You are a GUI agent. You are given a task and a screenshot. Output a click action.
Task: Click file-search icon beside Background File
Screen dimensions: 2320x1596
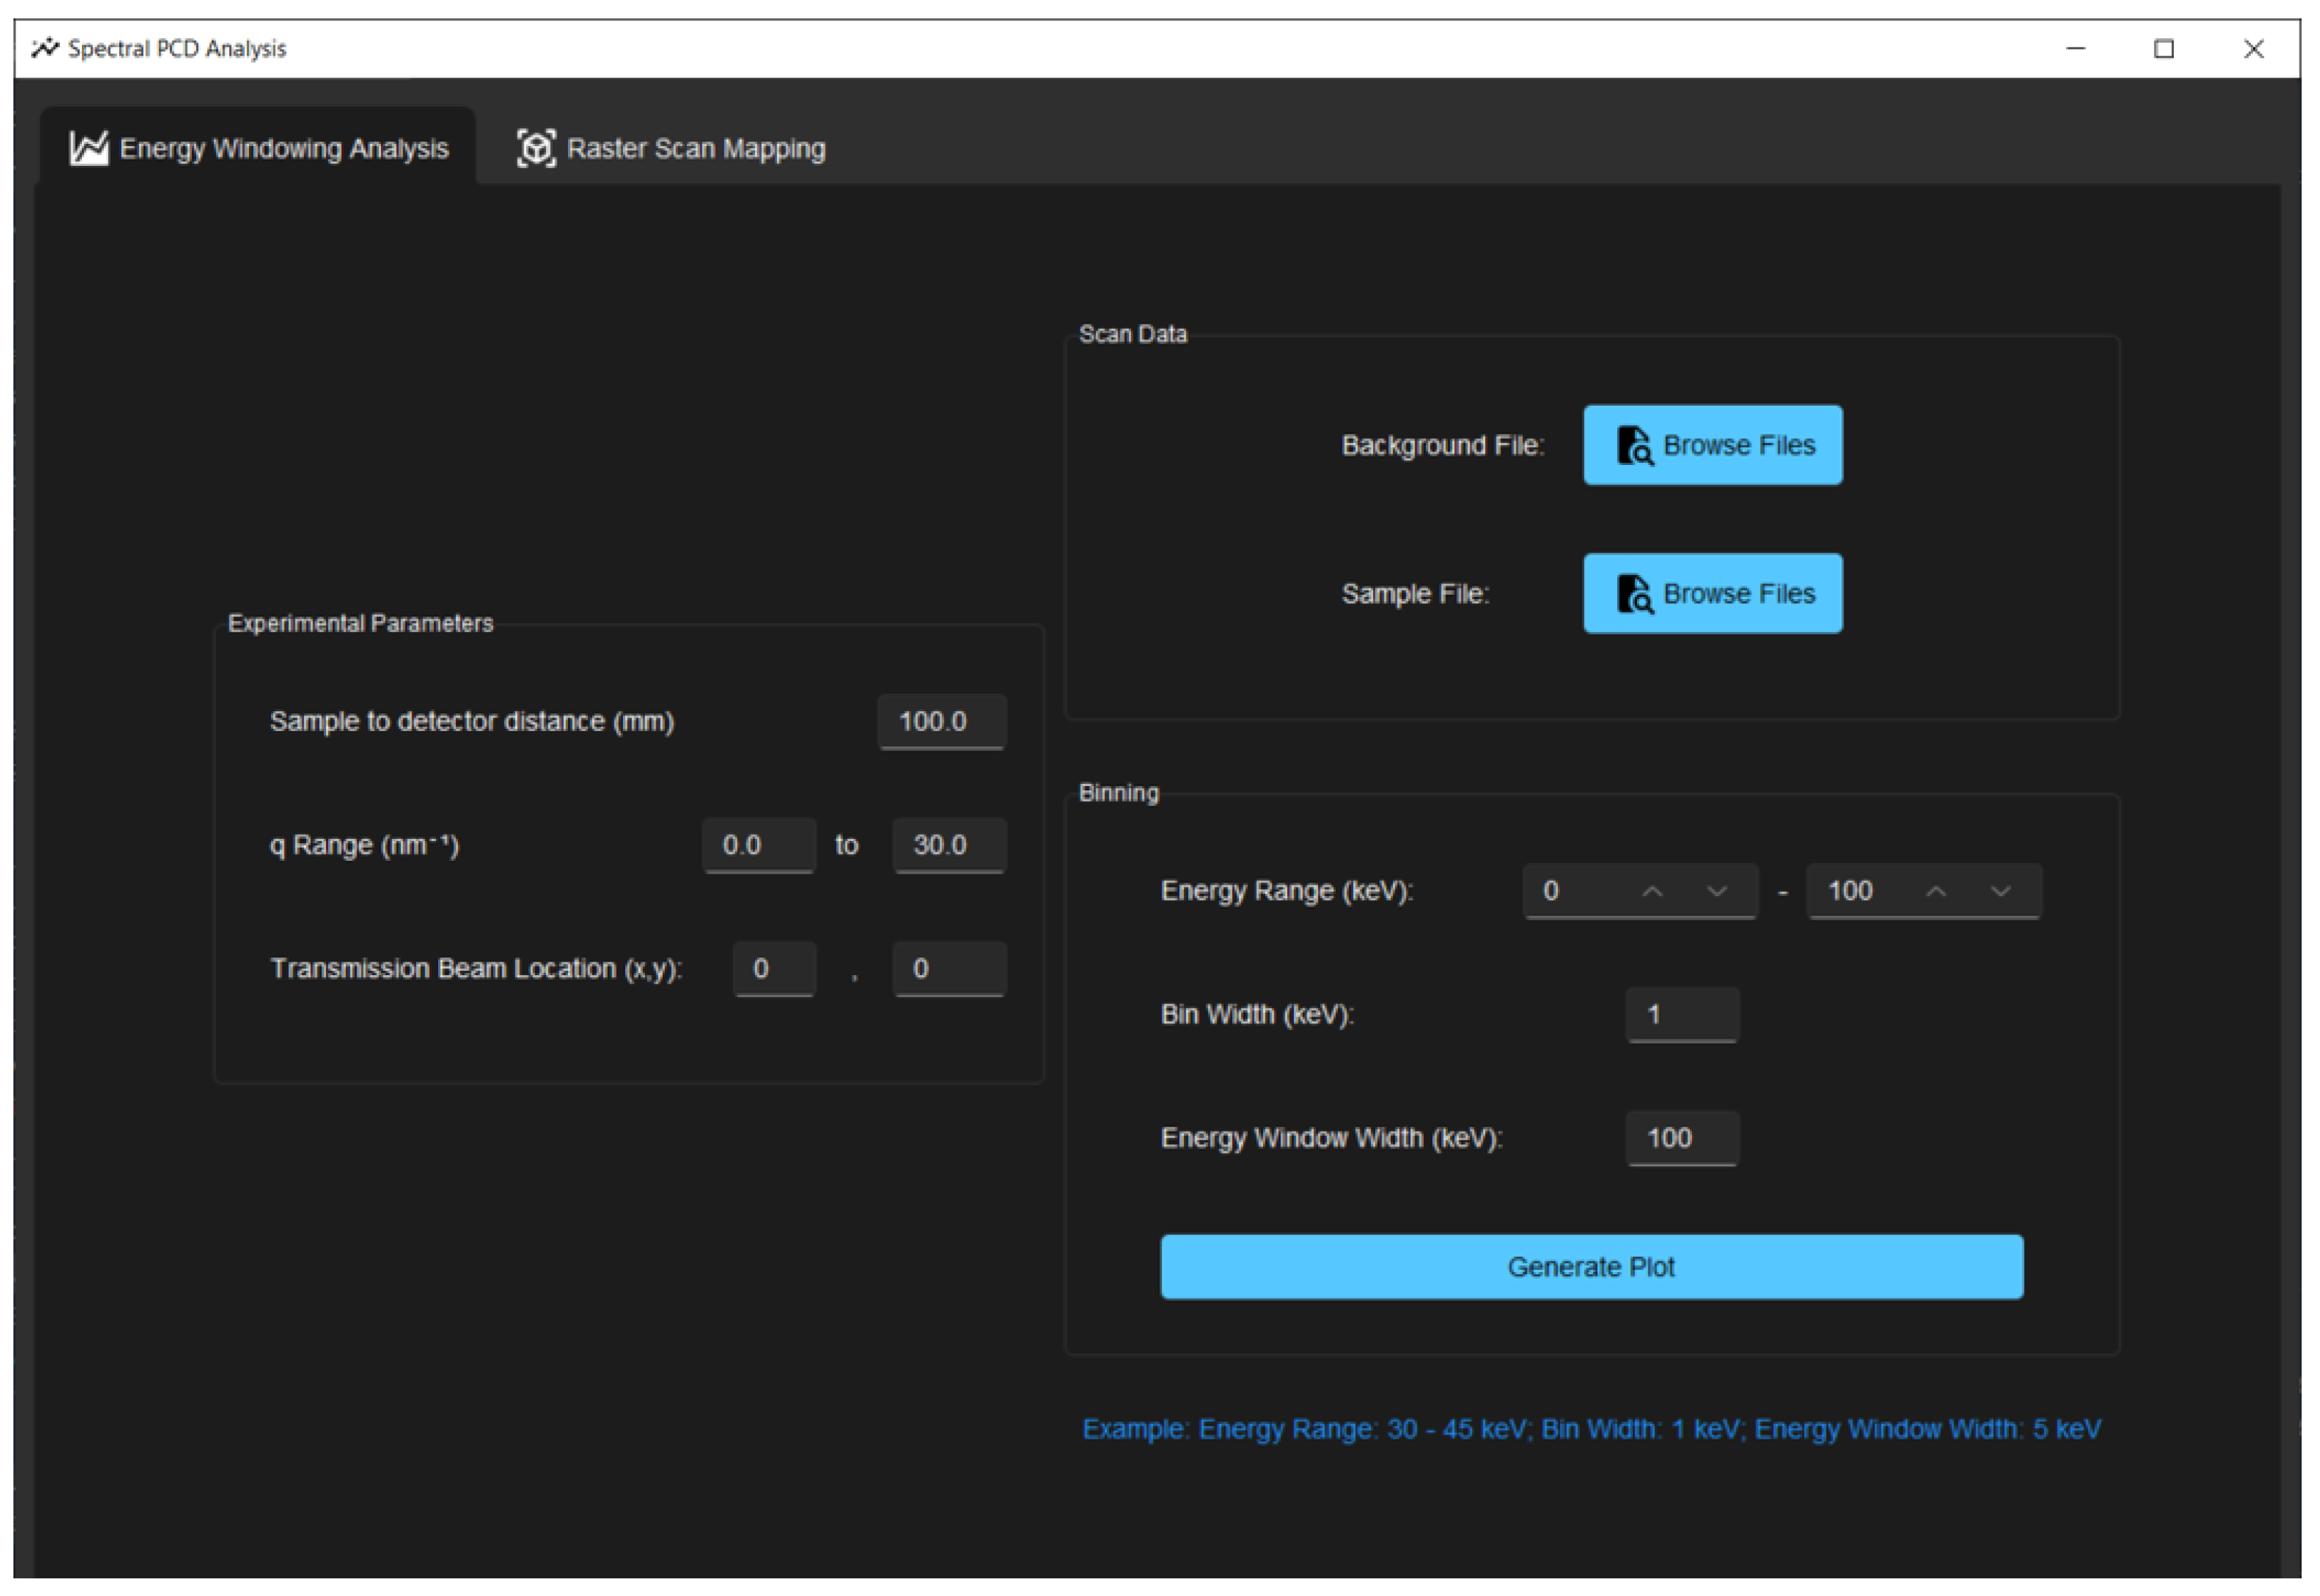pyautogui.click(x=1634, y=445)
